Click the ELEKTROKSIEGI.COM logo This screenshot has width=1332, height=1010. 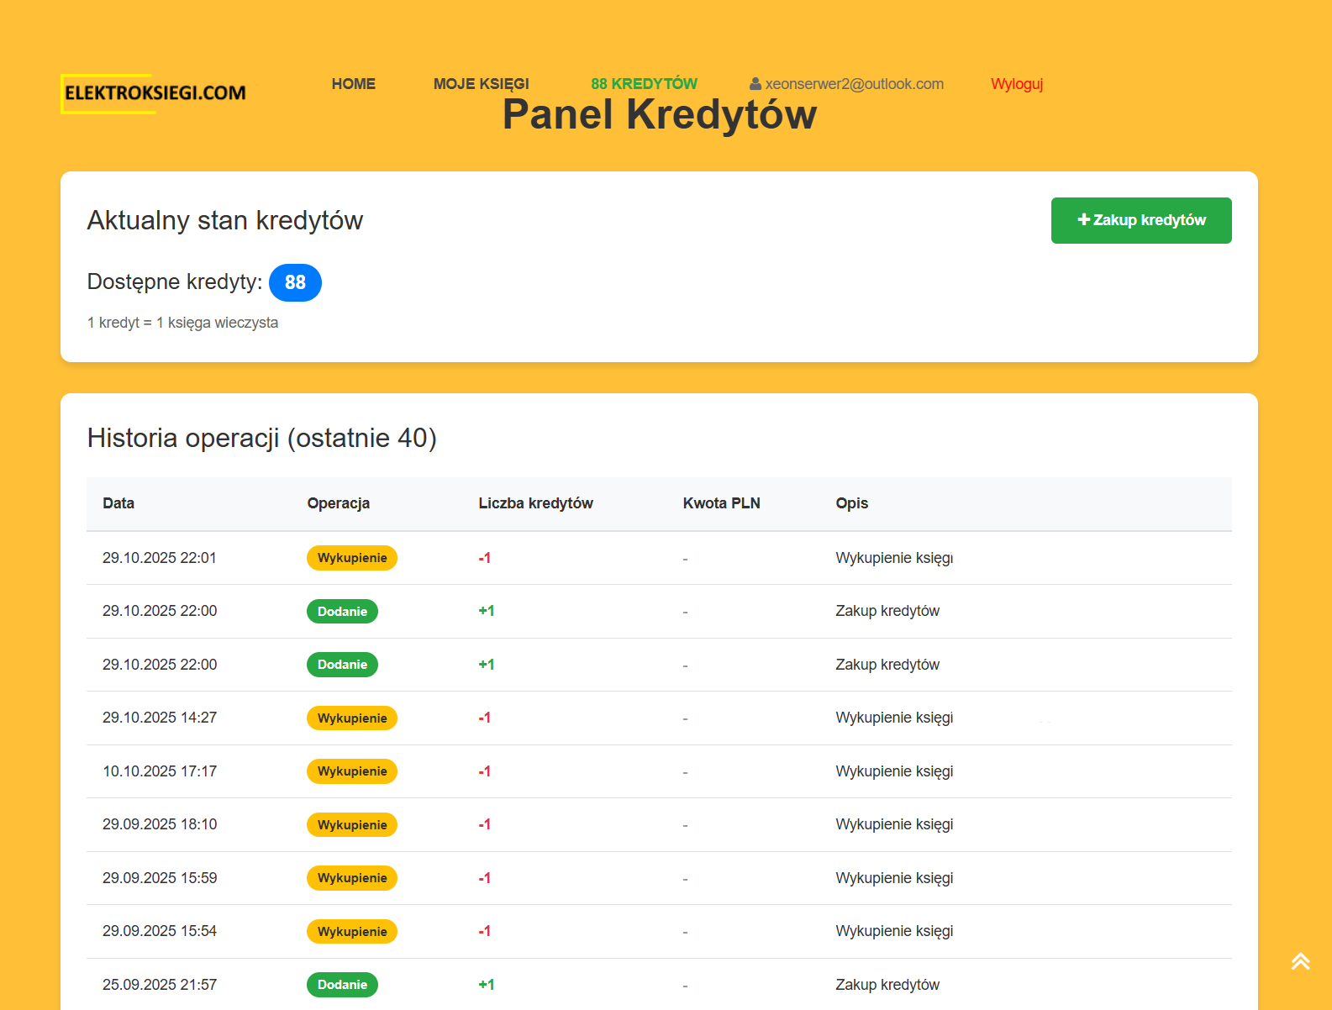(x=155, y=93)
